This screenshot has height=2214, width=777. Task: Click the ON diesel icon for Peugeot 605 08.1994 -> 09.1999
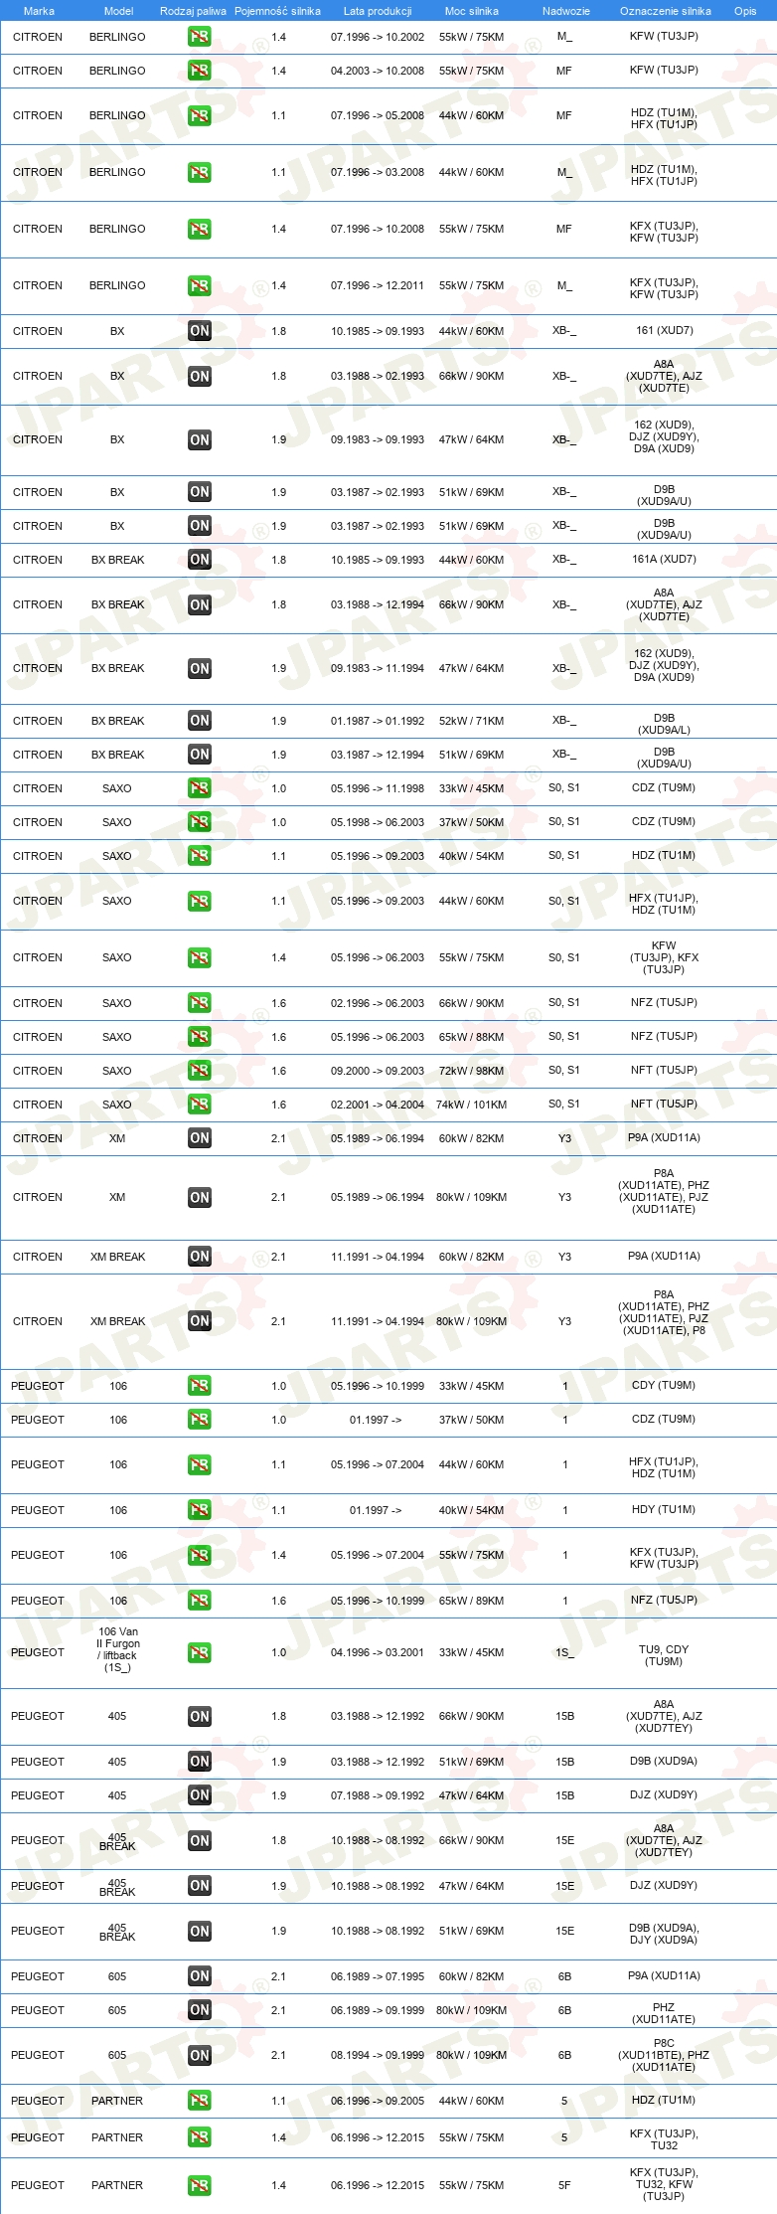tap(200, 2056)
